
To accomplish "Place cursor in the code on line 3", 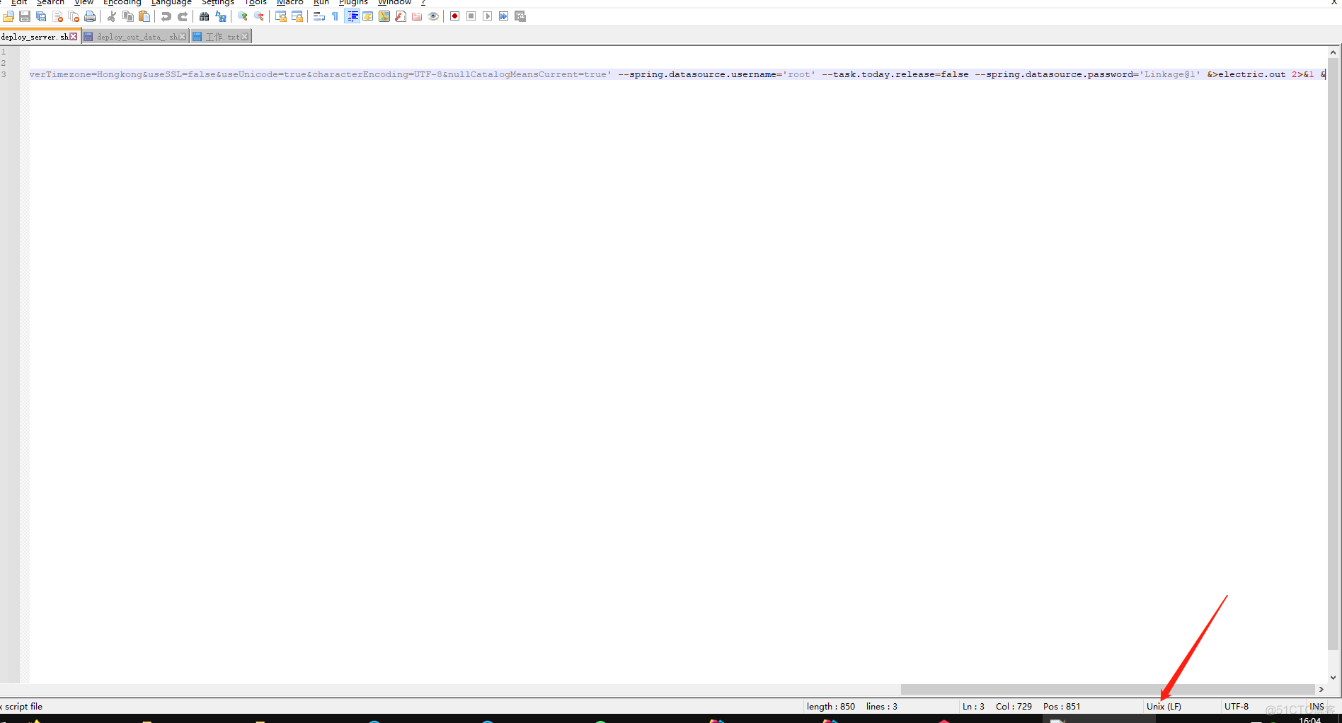I will (x=677, y=74).
